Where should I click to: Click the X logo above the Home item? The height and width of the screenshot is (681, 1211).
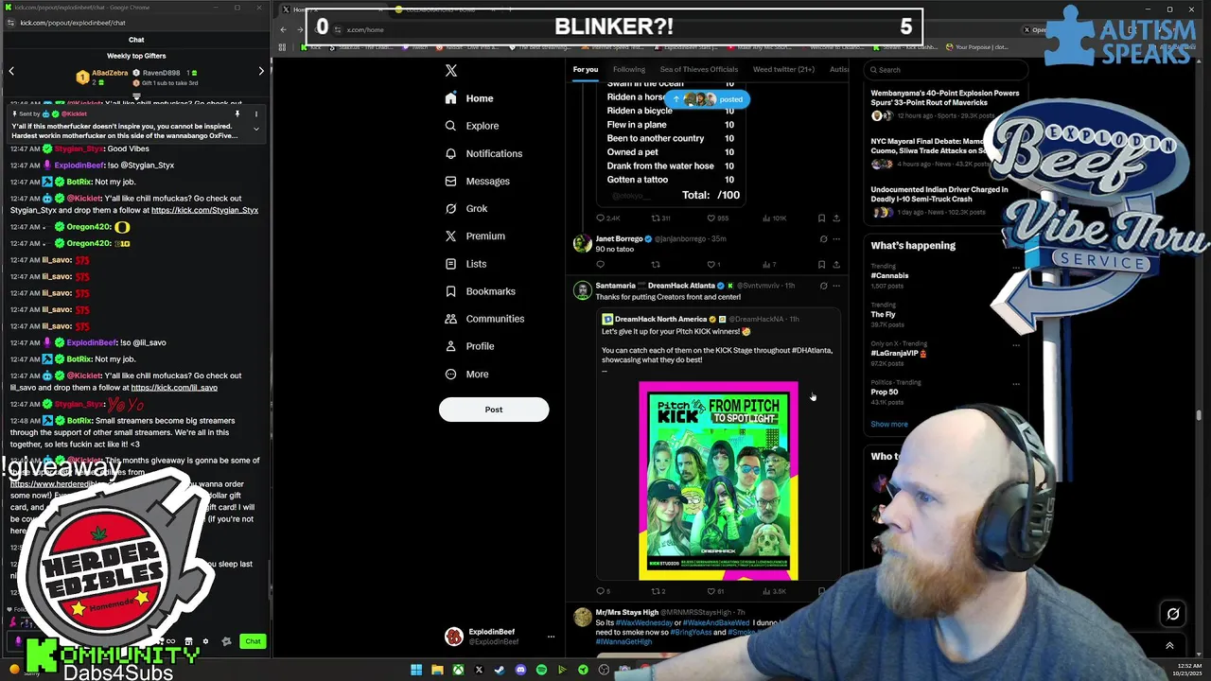[x=451, y=70]
